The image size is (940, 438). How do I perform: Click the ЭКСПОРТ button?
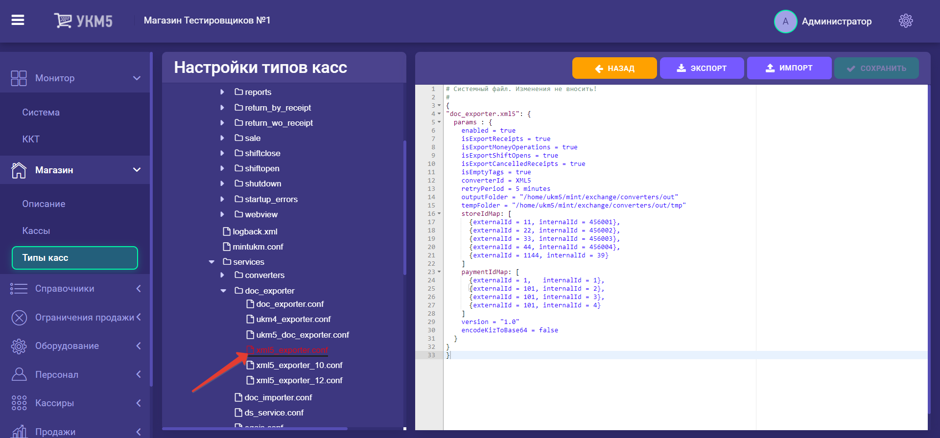[702, 68]
